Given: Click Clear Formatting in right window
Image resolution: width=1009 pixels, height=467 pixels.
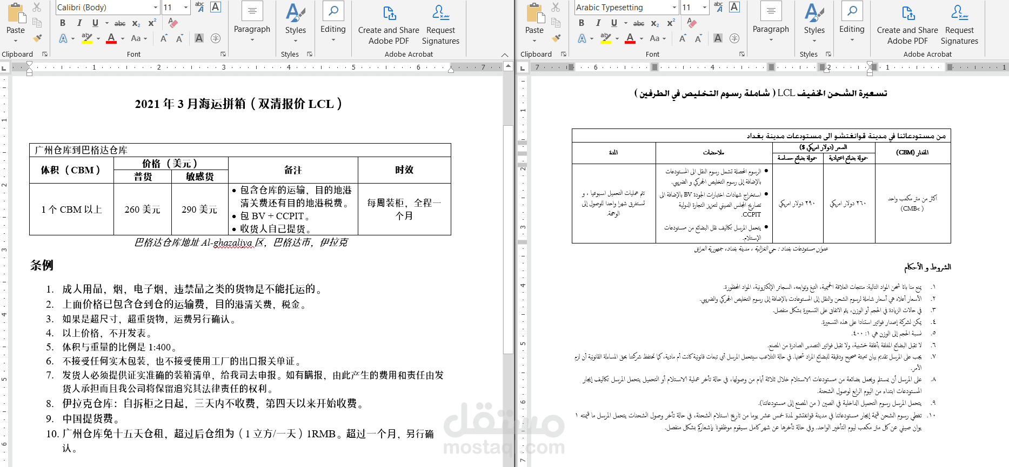Looking at the screenshot, I should pos(691,23).
